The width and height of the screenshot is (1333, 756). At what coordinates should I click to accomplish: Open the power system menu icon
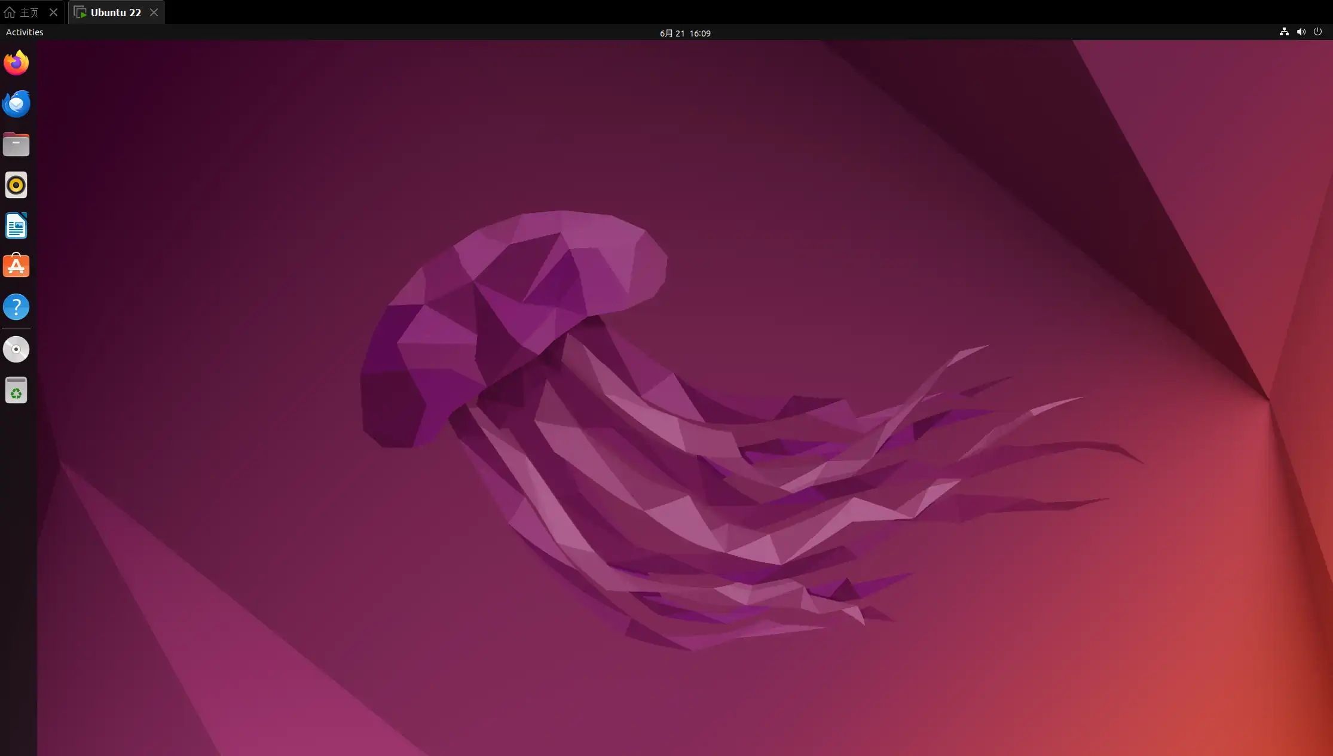(1317, 32)
